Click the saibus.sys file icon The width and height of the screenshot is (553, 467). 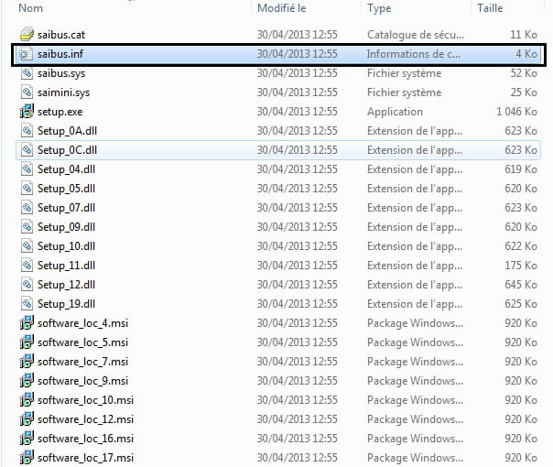pos(27,73)
